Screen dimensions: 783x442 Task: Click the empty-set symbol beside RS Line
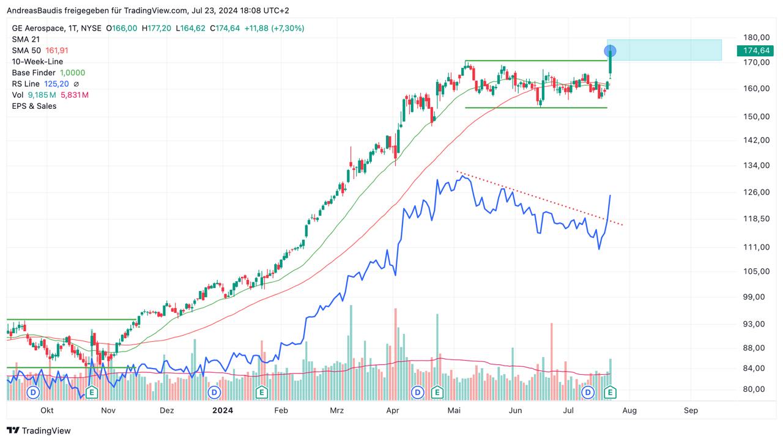click(x=76, y=84)
